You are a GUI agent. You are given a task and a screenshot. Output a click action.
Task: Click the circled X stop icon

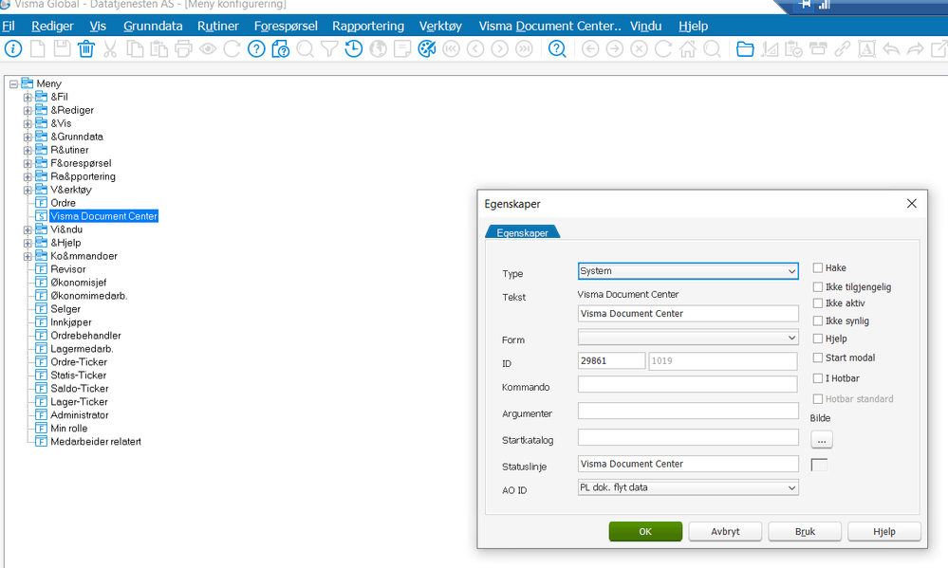tap(639, 49)
